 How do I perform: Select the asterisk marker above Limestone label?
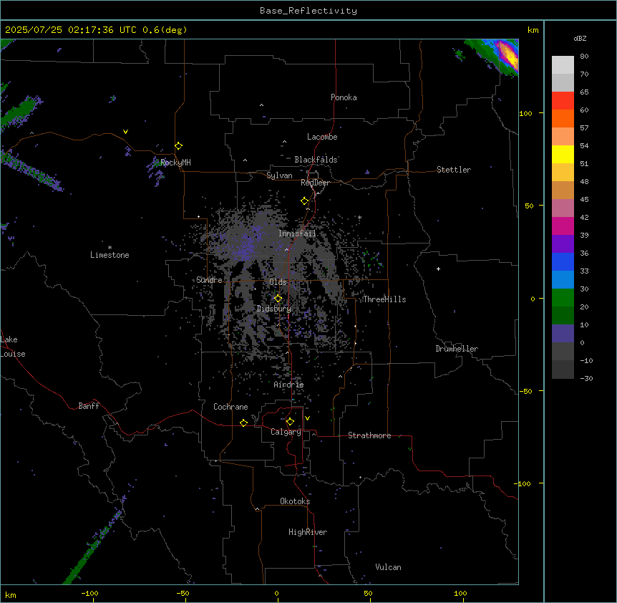tap(110, 248)
